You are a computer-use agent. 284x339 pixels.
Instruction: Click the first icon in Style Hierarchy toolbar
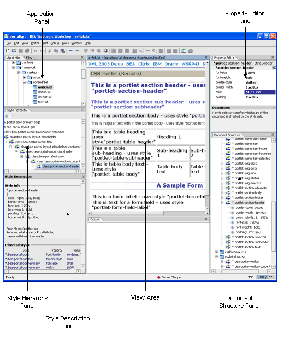pyautogui.click(x=7, y=116)
